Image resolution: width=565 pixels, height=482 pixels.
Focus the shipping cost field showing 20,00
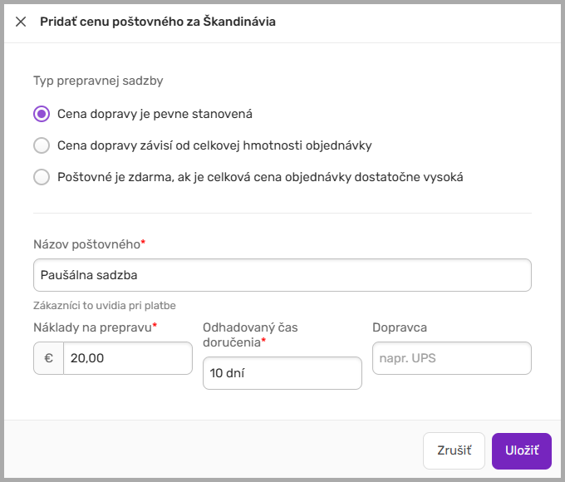(x=127, y=358)
